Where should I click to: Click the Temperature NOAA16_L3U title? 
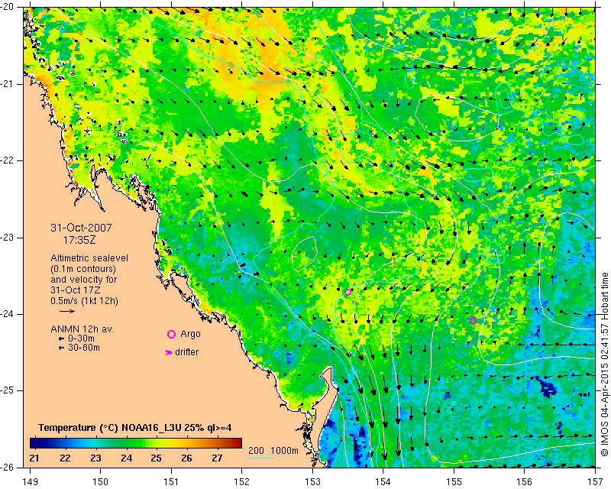click(x=135, y=428)
